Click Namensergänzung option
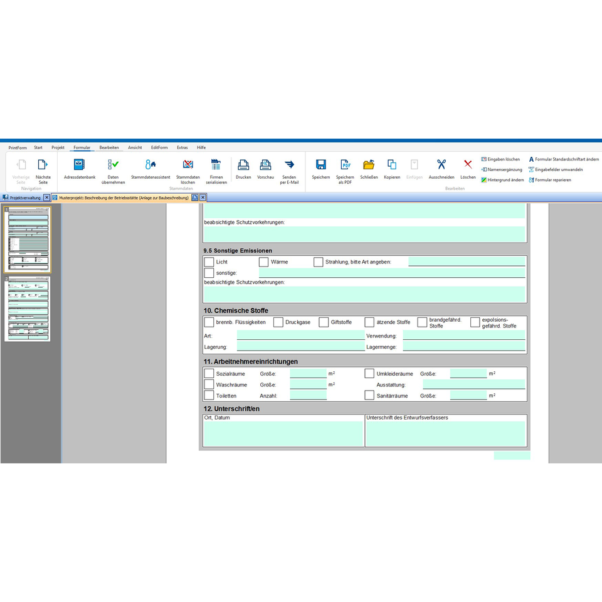This screenshot has width=602, height=602. pos(502,169)
